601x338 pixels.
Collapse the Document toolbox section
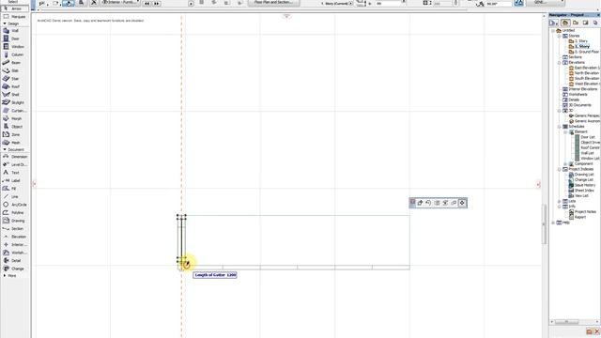[x=5, y=149]
